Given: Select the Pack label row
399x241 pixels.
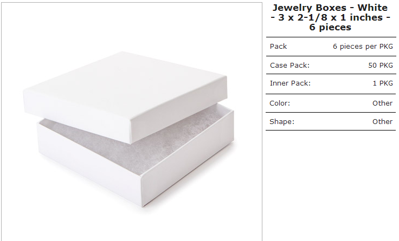Looking at the screenshot, I should [331, 47].
